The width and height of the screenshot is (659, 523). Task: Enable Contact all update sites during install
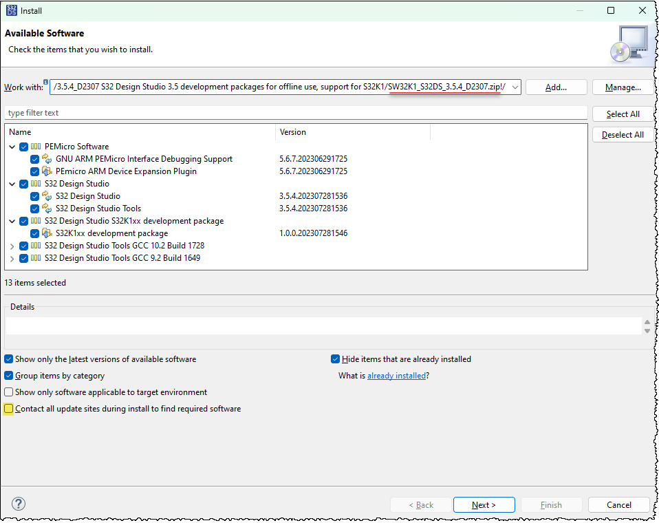(8, 409)
